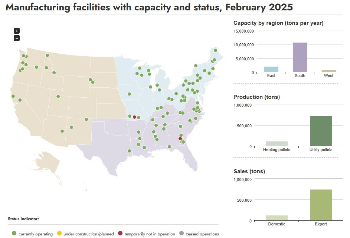Select the South bar in capacity chart

pos(300,57)
